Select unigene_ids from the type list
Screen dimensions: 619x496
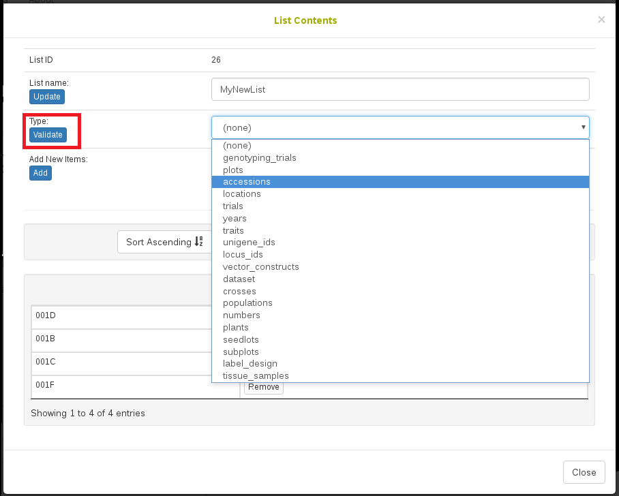(400, 243)
